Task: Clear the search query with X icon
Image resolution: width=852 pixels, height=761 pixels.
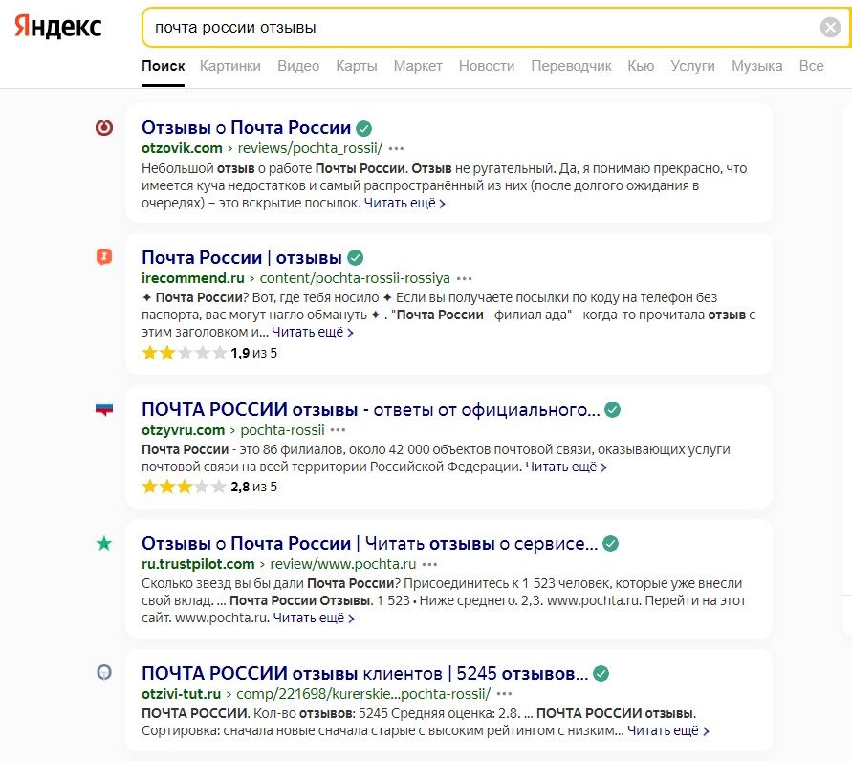Action: click(830, 28)
